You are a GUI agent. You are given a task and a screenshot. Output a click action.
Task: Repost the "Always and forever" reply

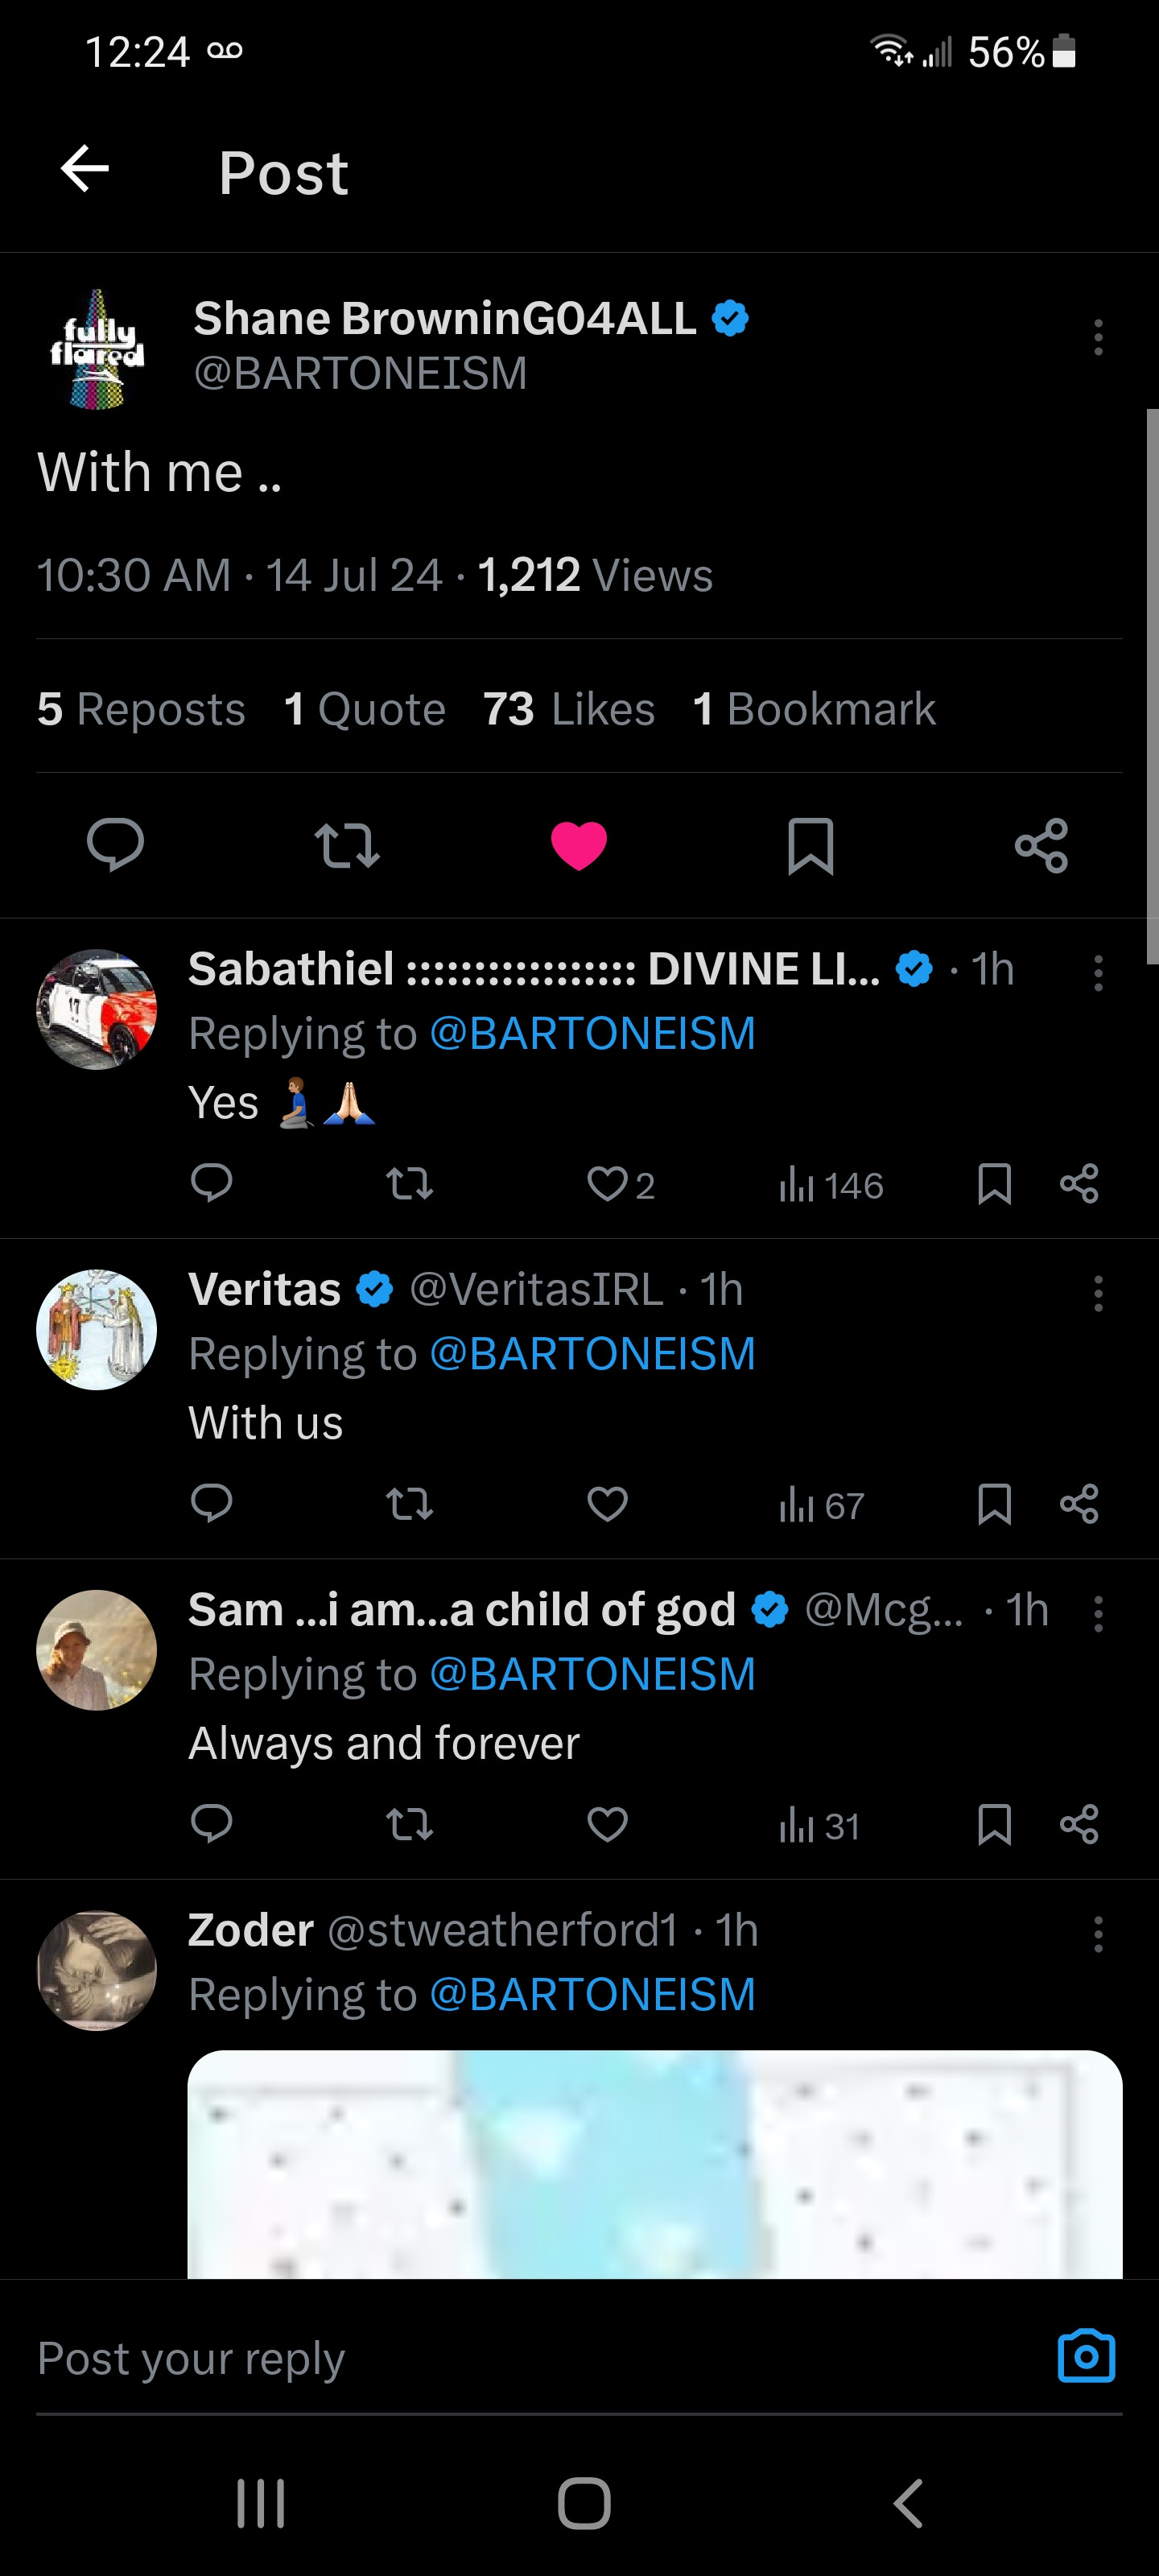click(x=409, y=1824)
